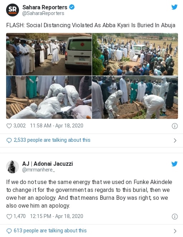Open info icon on Adonai Jacuzzi tweet
Screen dimensions: 183x237
(175, 217)
